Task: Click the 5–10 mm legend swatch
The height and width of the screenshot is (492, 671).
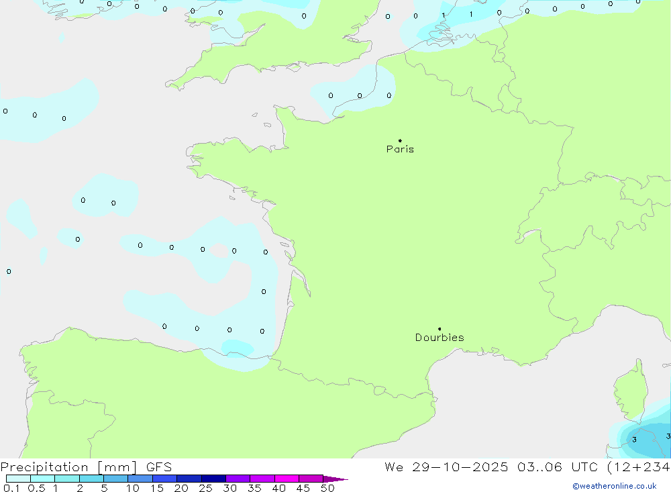Action: coord(116,479)
